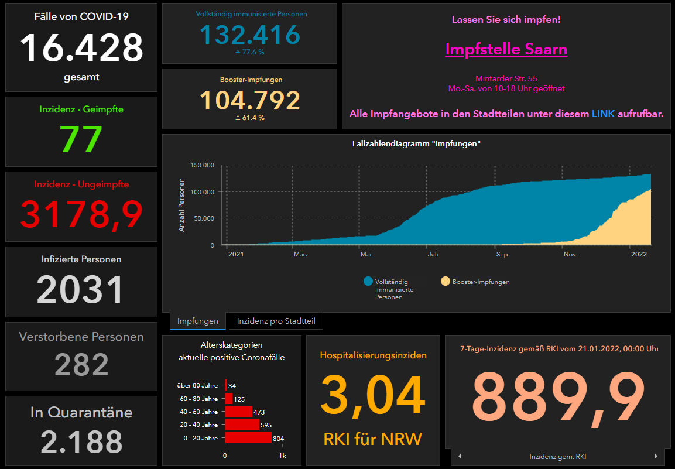The height and width of the screenshot is (469, 675).
Task: Click the next arrow in the Inzidenz gem. RKI panel
Action: [x=656, y=456]
